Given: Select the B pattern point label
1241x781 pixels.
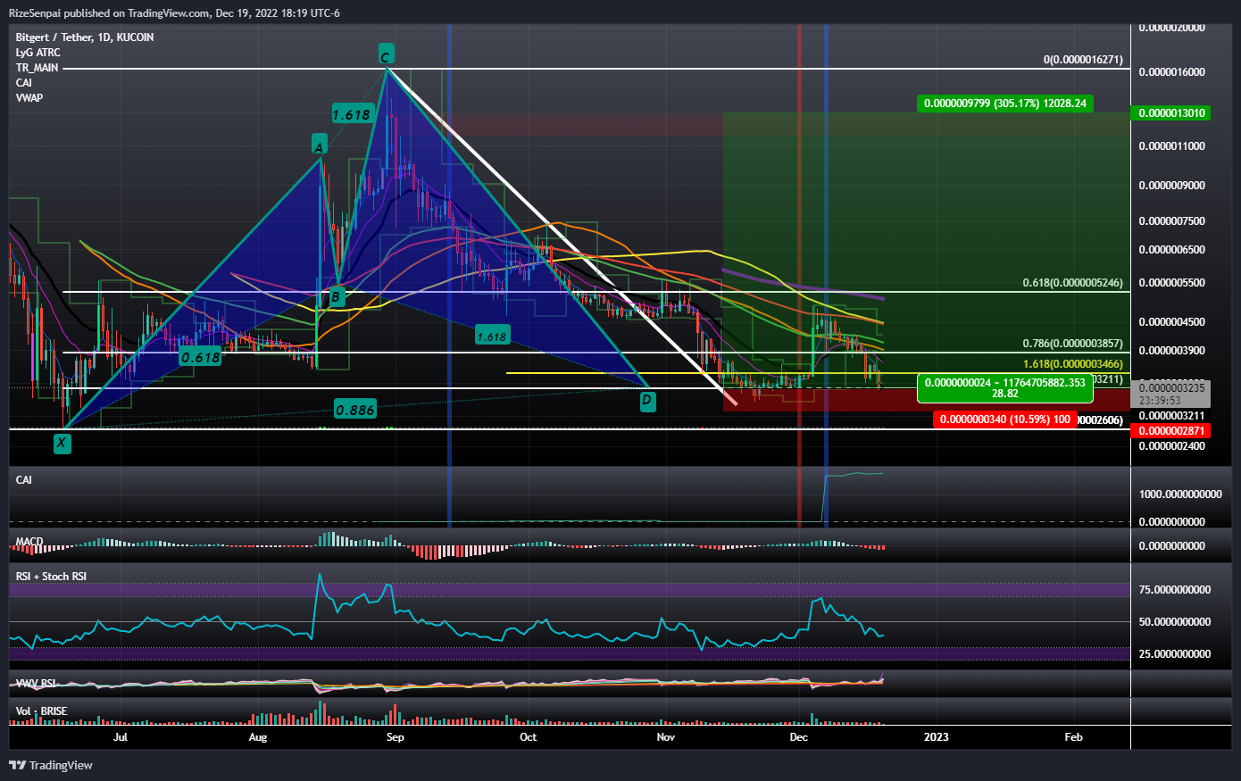Looking at the screenshot, I should point(336,296).
